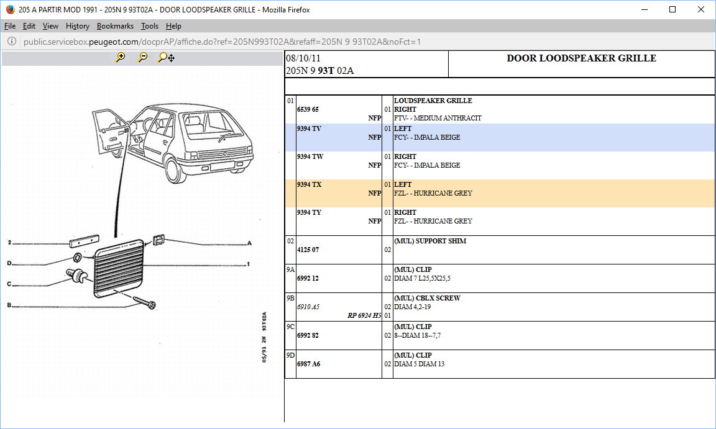The height and width of the screenshot is (429, 716).
Task: Click row reference 9D in parts table
Action: (290, 355)
